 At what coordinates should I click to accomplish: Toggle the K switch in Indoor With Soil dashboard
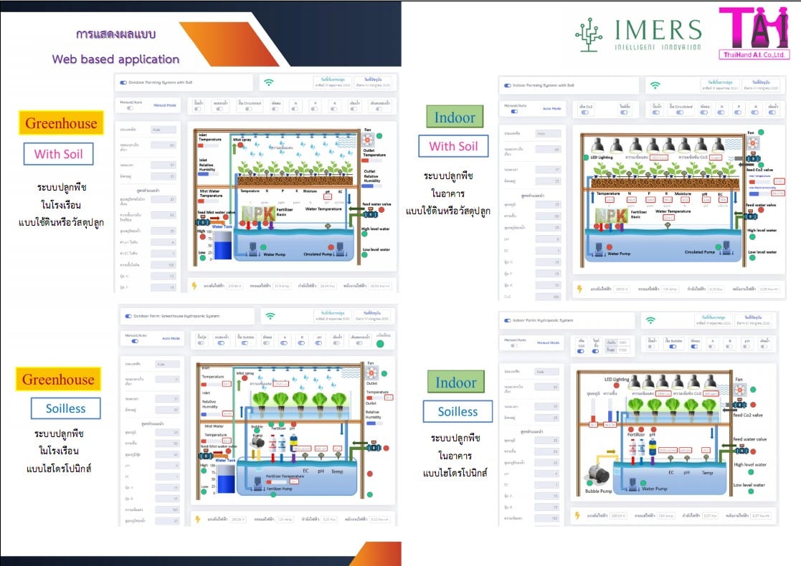point(755,112)
